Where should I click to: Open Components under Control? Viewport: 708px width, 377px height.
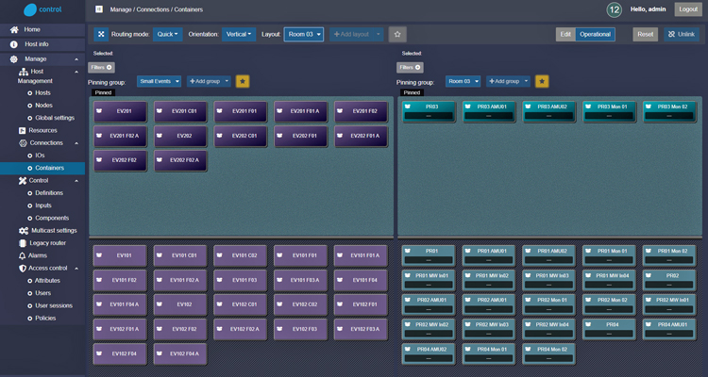pos(52,219)
